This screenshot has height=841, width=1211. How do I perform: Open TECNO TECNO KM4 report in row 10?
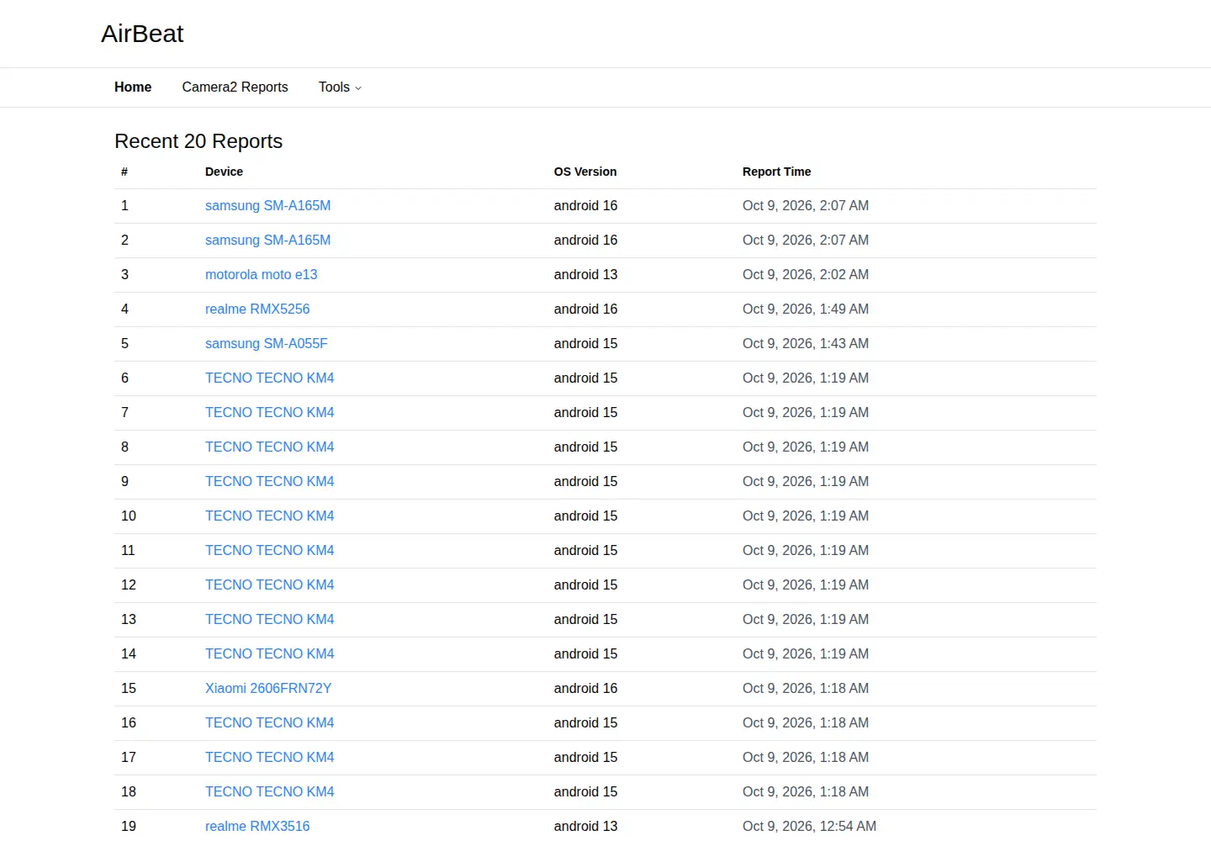(270, 516)
